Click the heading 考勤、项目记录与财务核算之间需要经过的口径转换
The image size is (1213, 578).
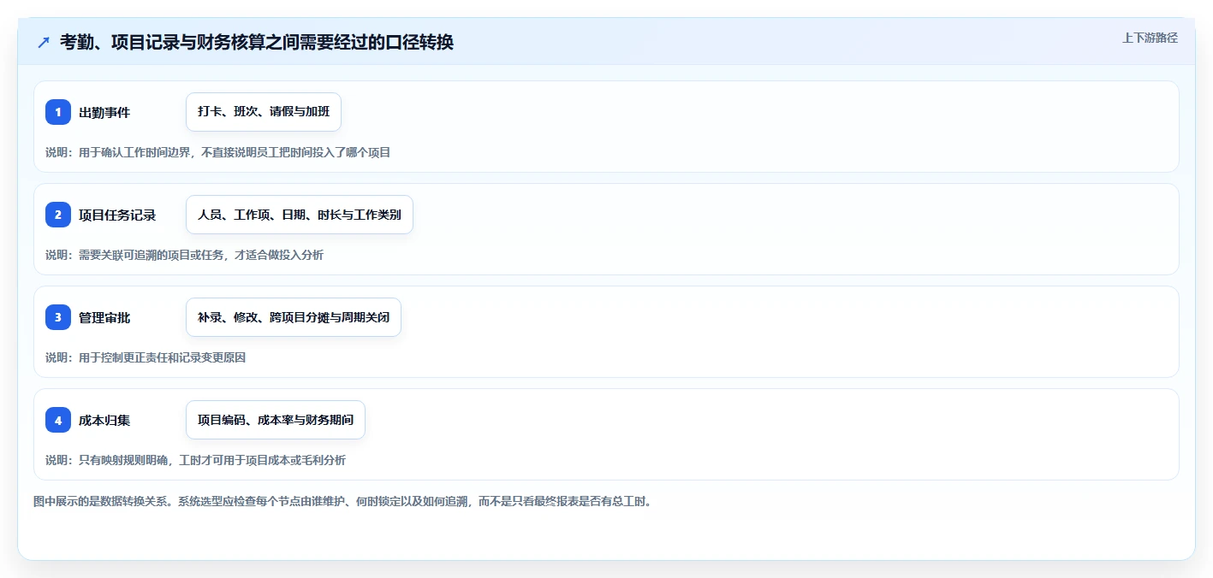[x=257, y=43]
